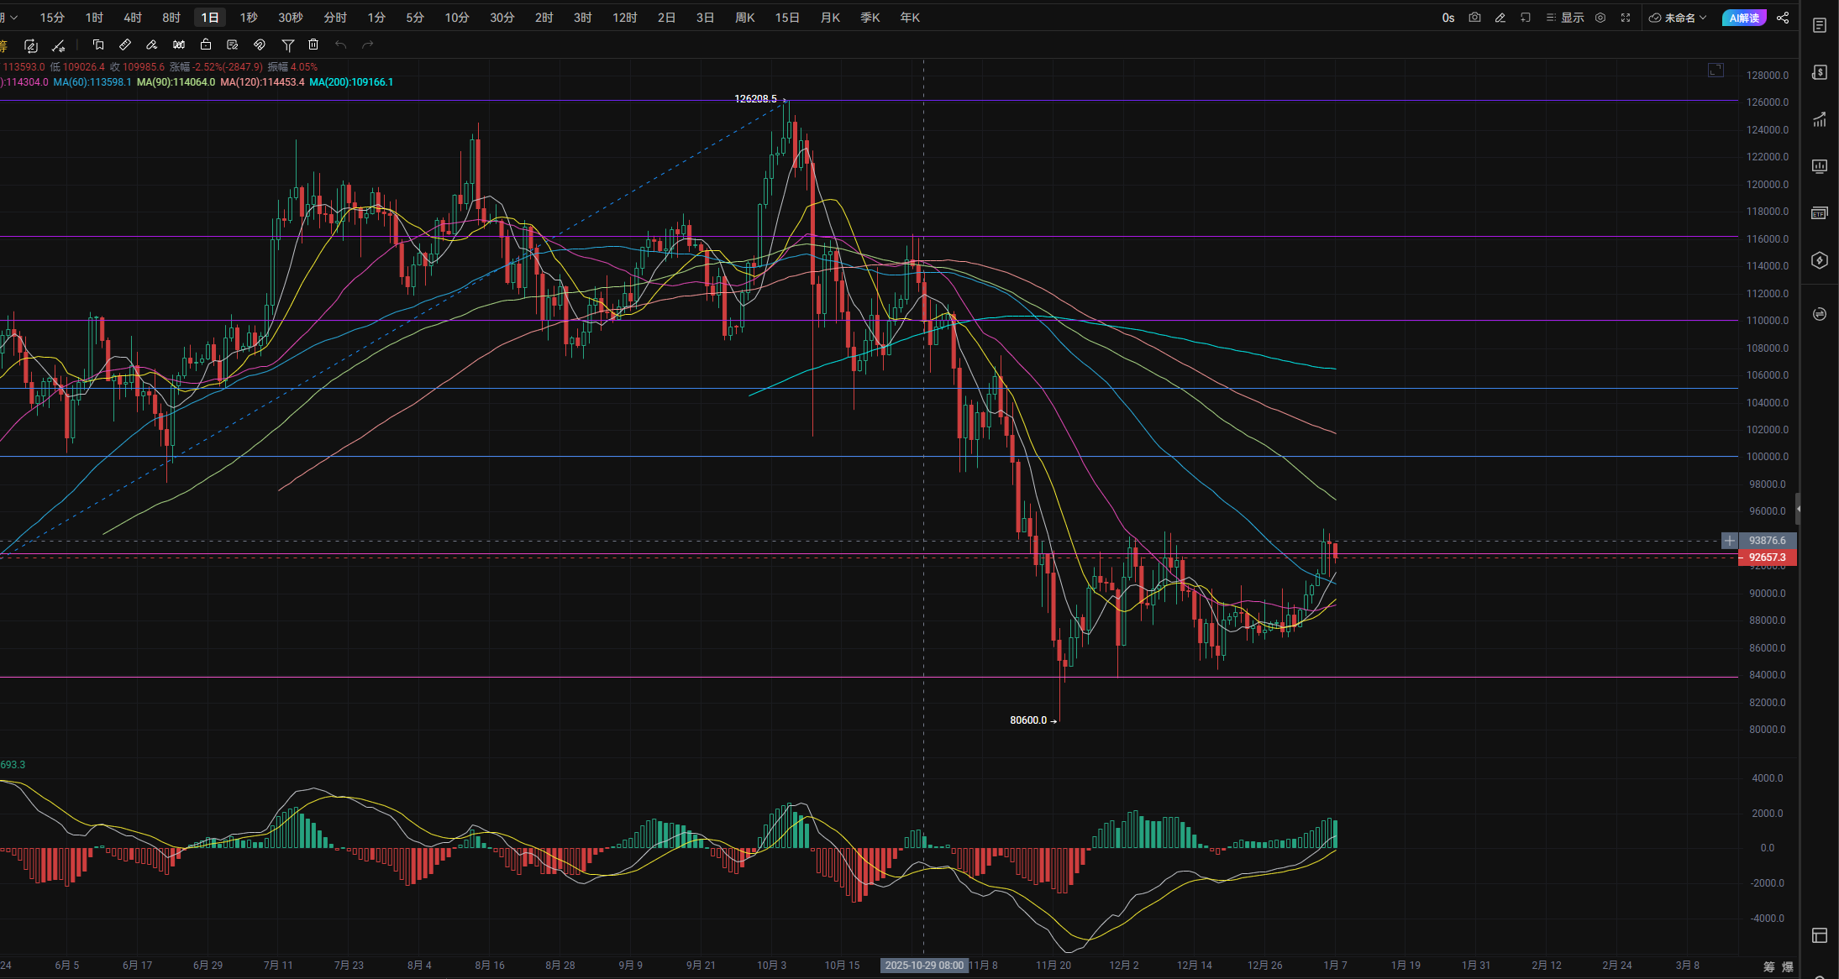1839x979 pixels.
Task: Switch to the 4时 timeframe tab
Action: click(133, 18)
